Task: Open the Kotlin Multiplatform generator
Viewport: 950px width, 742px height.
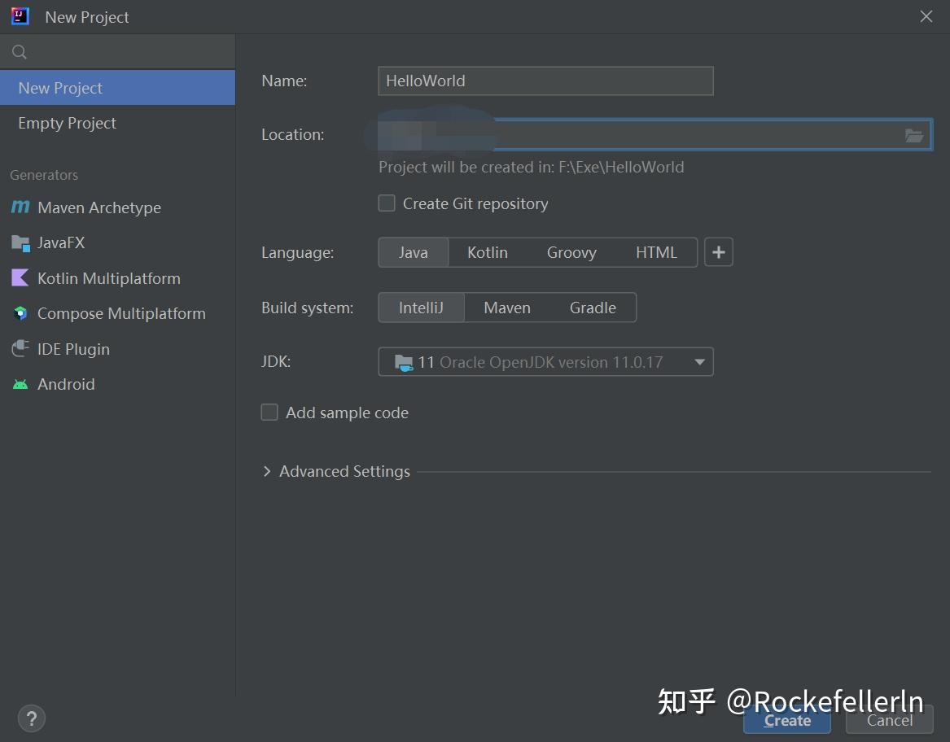Action: coord(108,277)
